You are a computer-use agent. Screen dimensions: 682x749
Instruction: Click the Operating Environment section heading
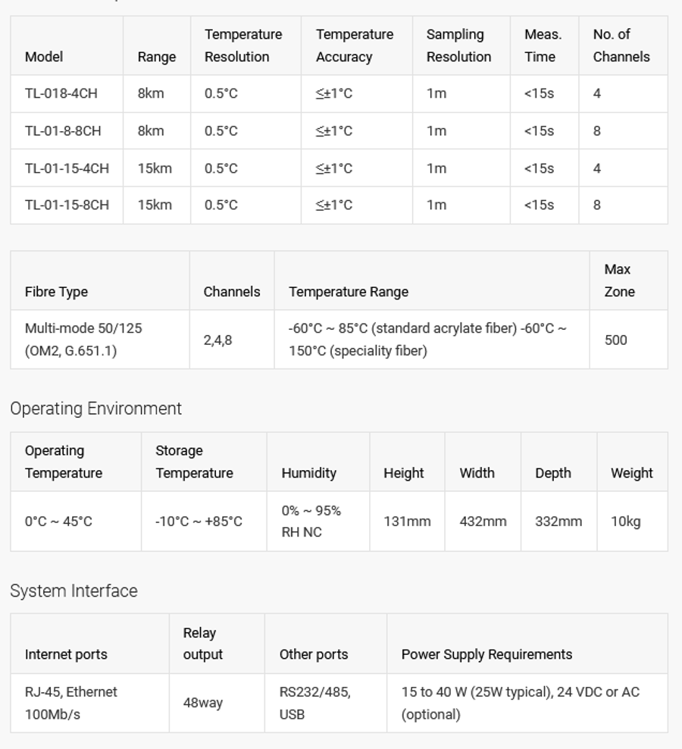click(x=95, y=409)
